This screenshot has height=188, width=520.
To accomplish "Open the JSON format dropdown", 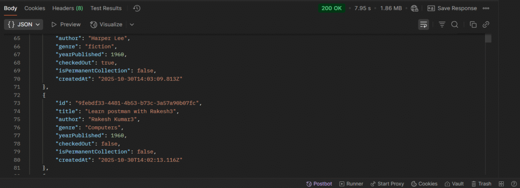I will 23,24.
